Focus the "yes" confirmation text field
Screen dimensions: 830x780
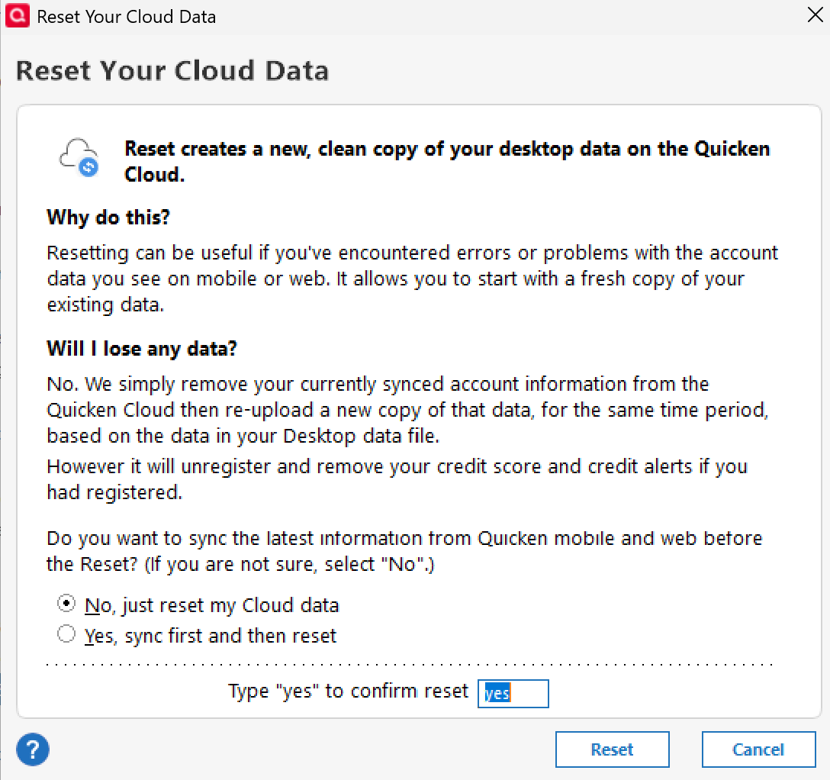click(513, 693)
